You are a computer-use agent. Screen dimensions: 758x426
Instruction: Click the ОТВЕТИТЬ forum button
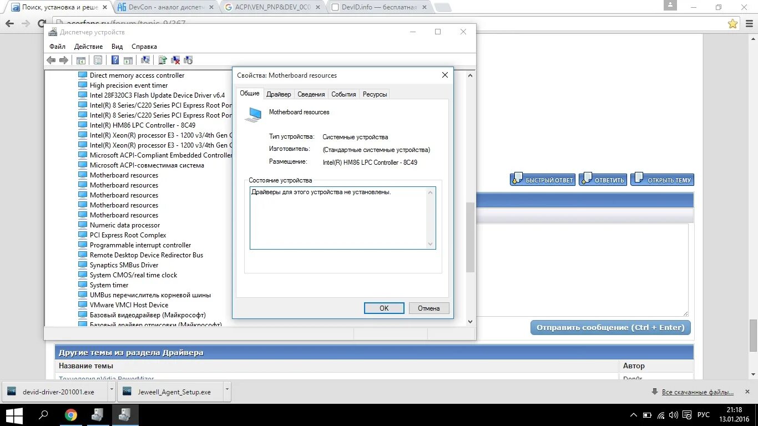tap(603, 179)
